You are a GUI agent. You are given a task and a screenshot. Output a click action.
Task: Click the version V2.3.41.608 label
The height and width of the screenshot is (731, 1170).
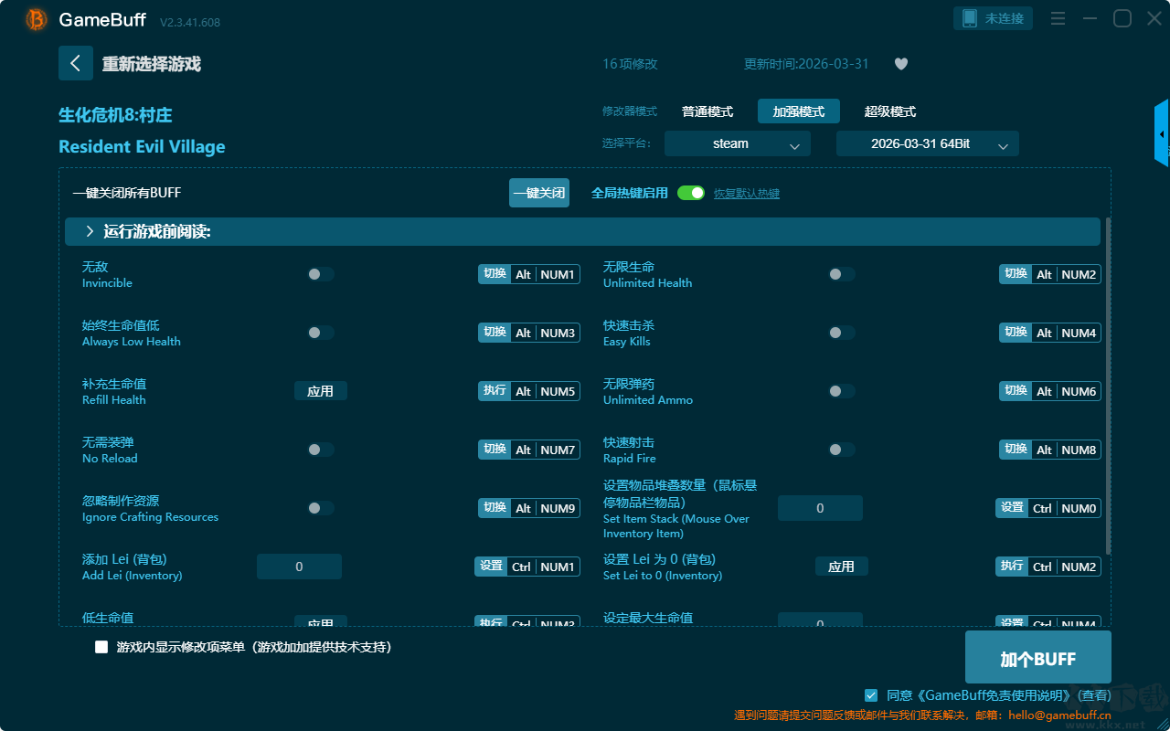click(x=190, y=22)
